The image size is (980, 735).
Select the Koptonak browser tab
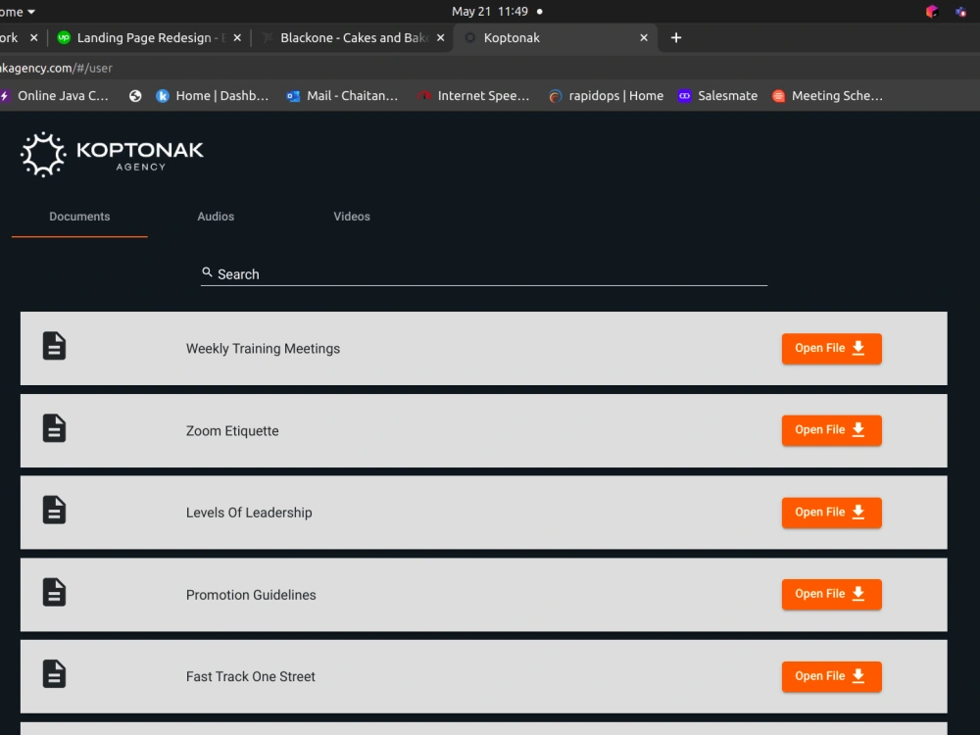(x=553, y=38)
